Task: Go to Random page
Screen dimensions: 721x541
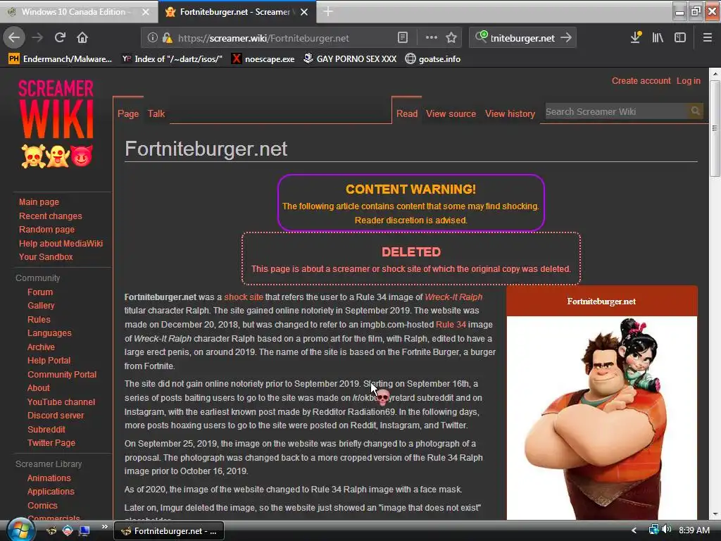Action: pyautogui.click(x=47, y=230)
